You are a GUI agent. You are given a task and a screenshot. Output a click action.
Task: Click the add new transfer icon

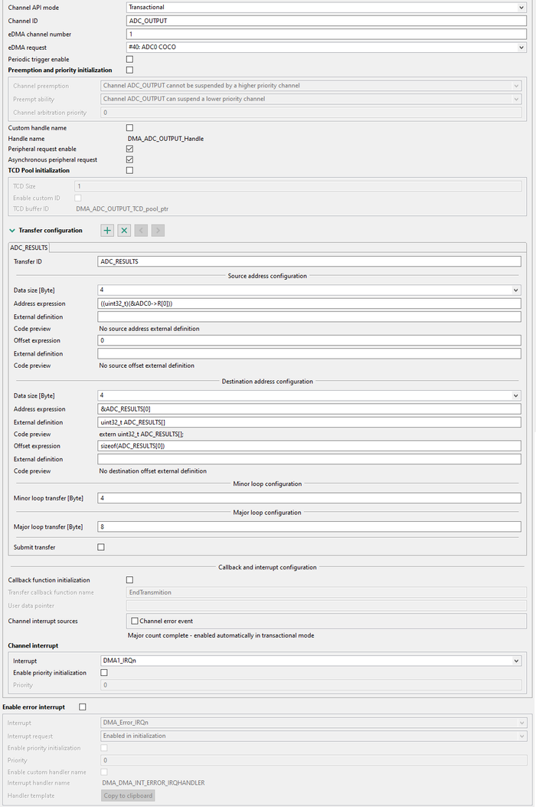107,230
